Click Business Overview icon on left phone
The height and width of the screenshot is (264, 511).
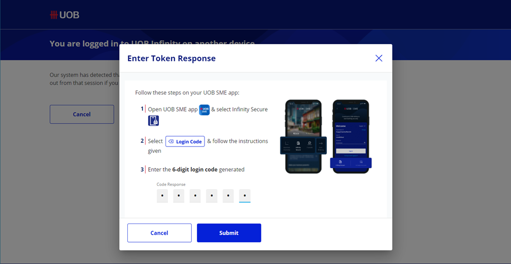[x=287, y=146]
